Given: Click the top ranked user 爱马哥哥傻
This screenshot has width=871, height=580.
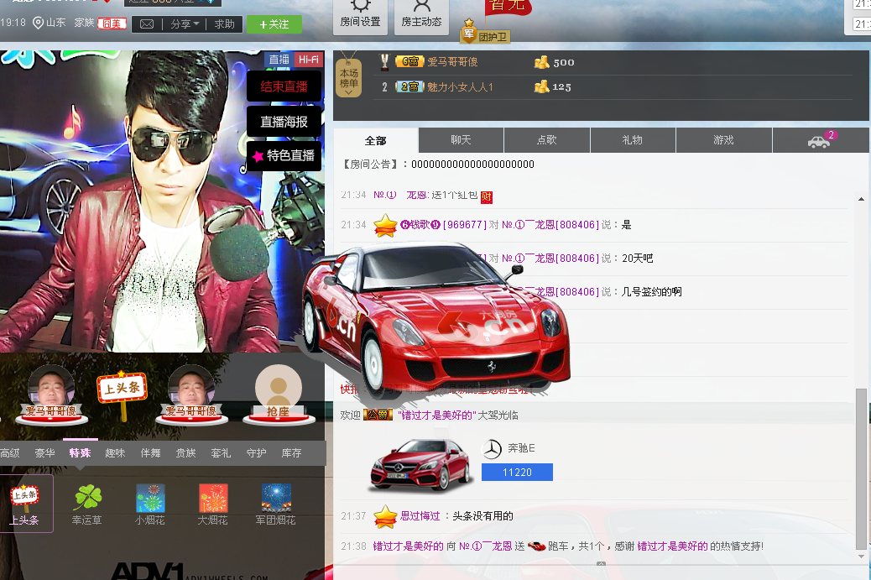Looking at the screenshot, I should pyautogui.click(x=452, y=61).
